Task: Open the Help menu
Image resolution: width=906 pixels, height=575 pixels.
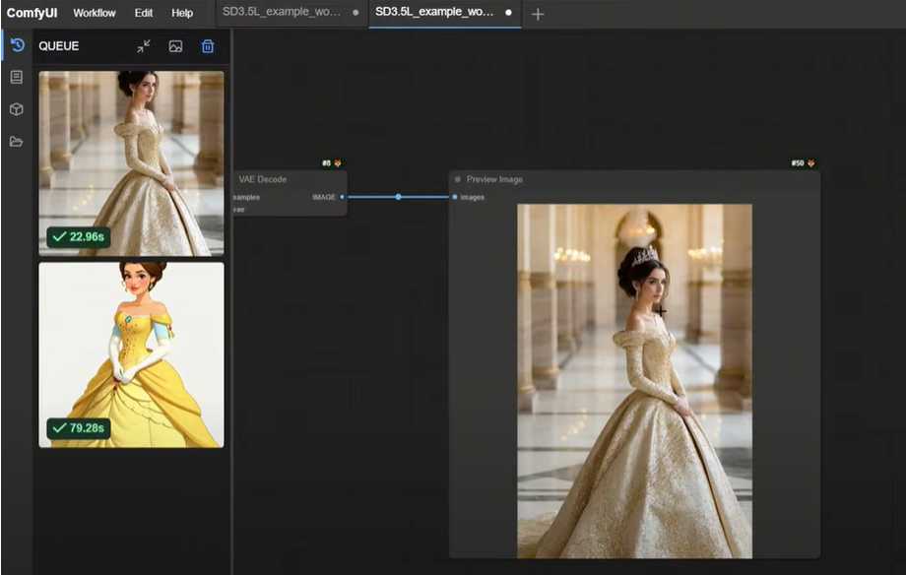Action: click(x=182, y=13)
